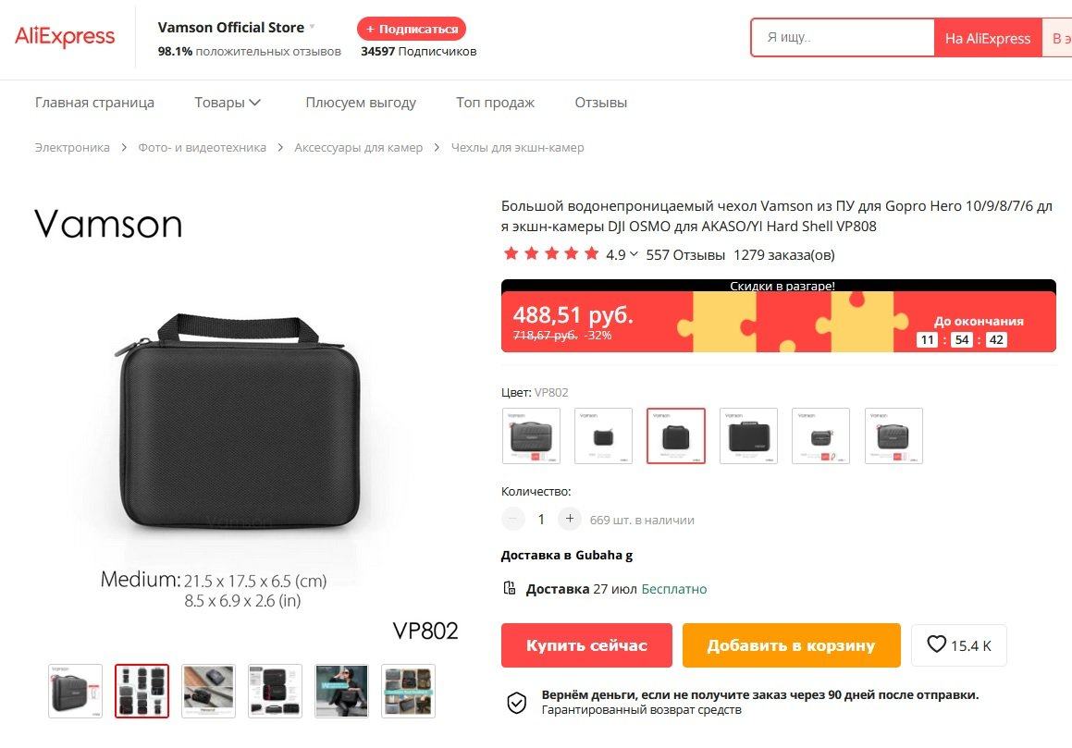Open the Топ продаж tab
The height and width of the screenshot is (748, 1072).
(x=495, y=103)
